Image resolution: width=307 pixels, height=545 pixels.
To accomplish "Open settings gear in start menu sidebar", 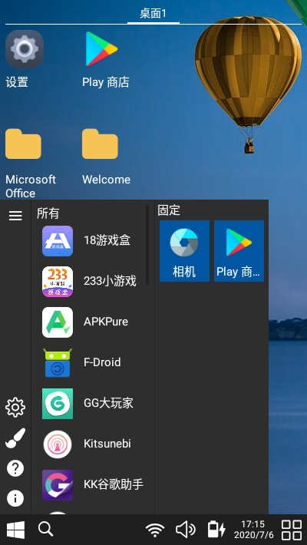I will pos(15,408).
